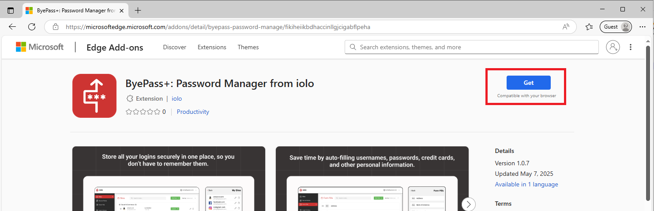The image size is (654, 211).
Task: Click the Compatible with your browser text
Action: tap(526, 95)
